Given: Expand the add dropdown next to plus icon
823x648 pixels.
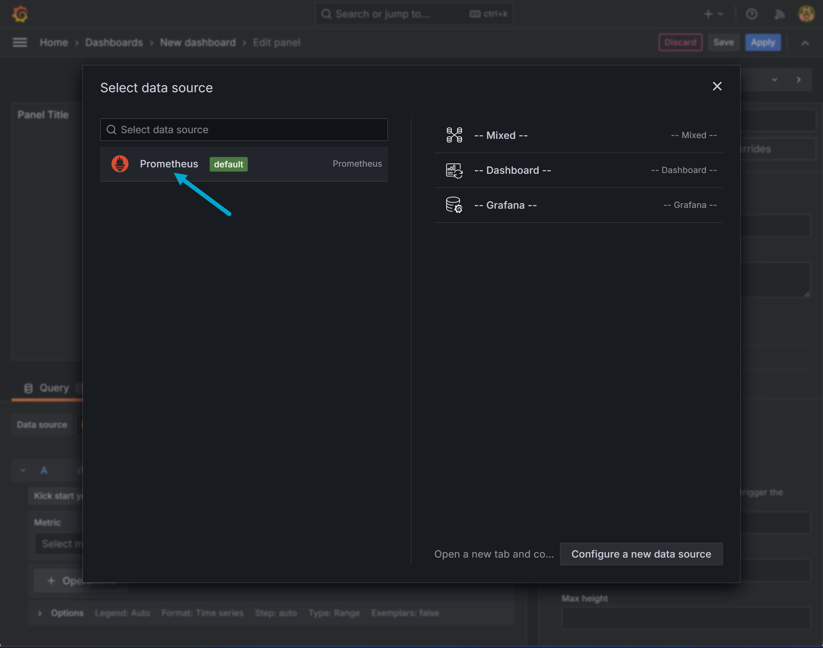Looking at the screenshot, I should pos(720,14).
